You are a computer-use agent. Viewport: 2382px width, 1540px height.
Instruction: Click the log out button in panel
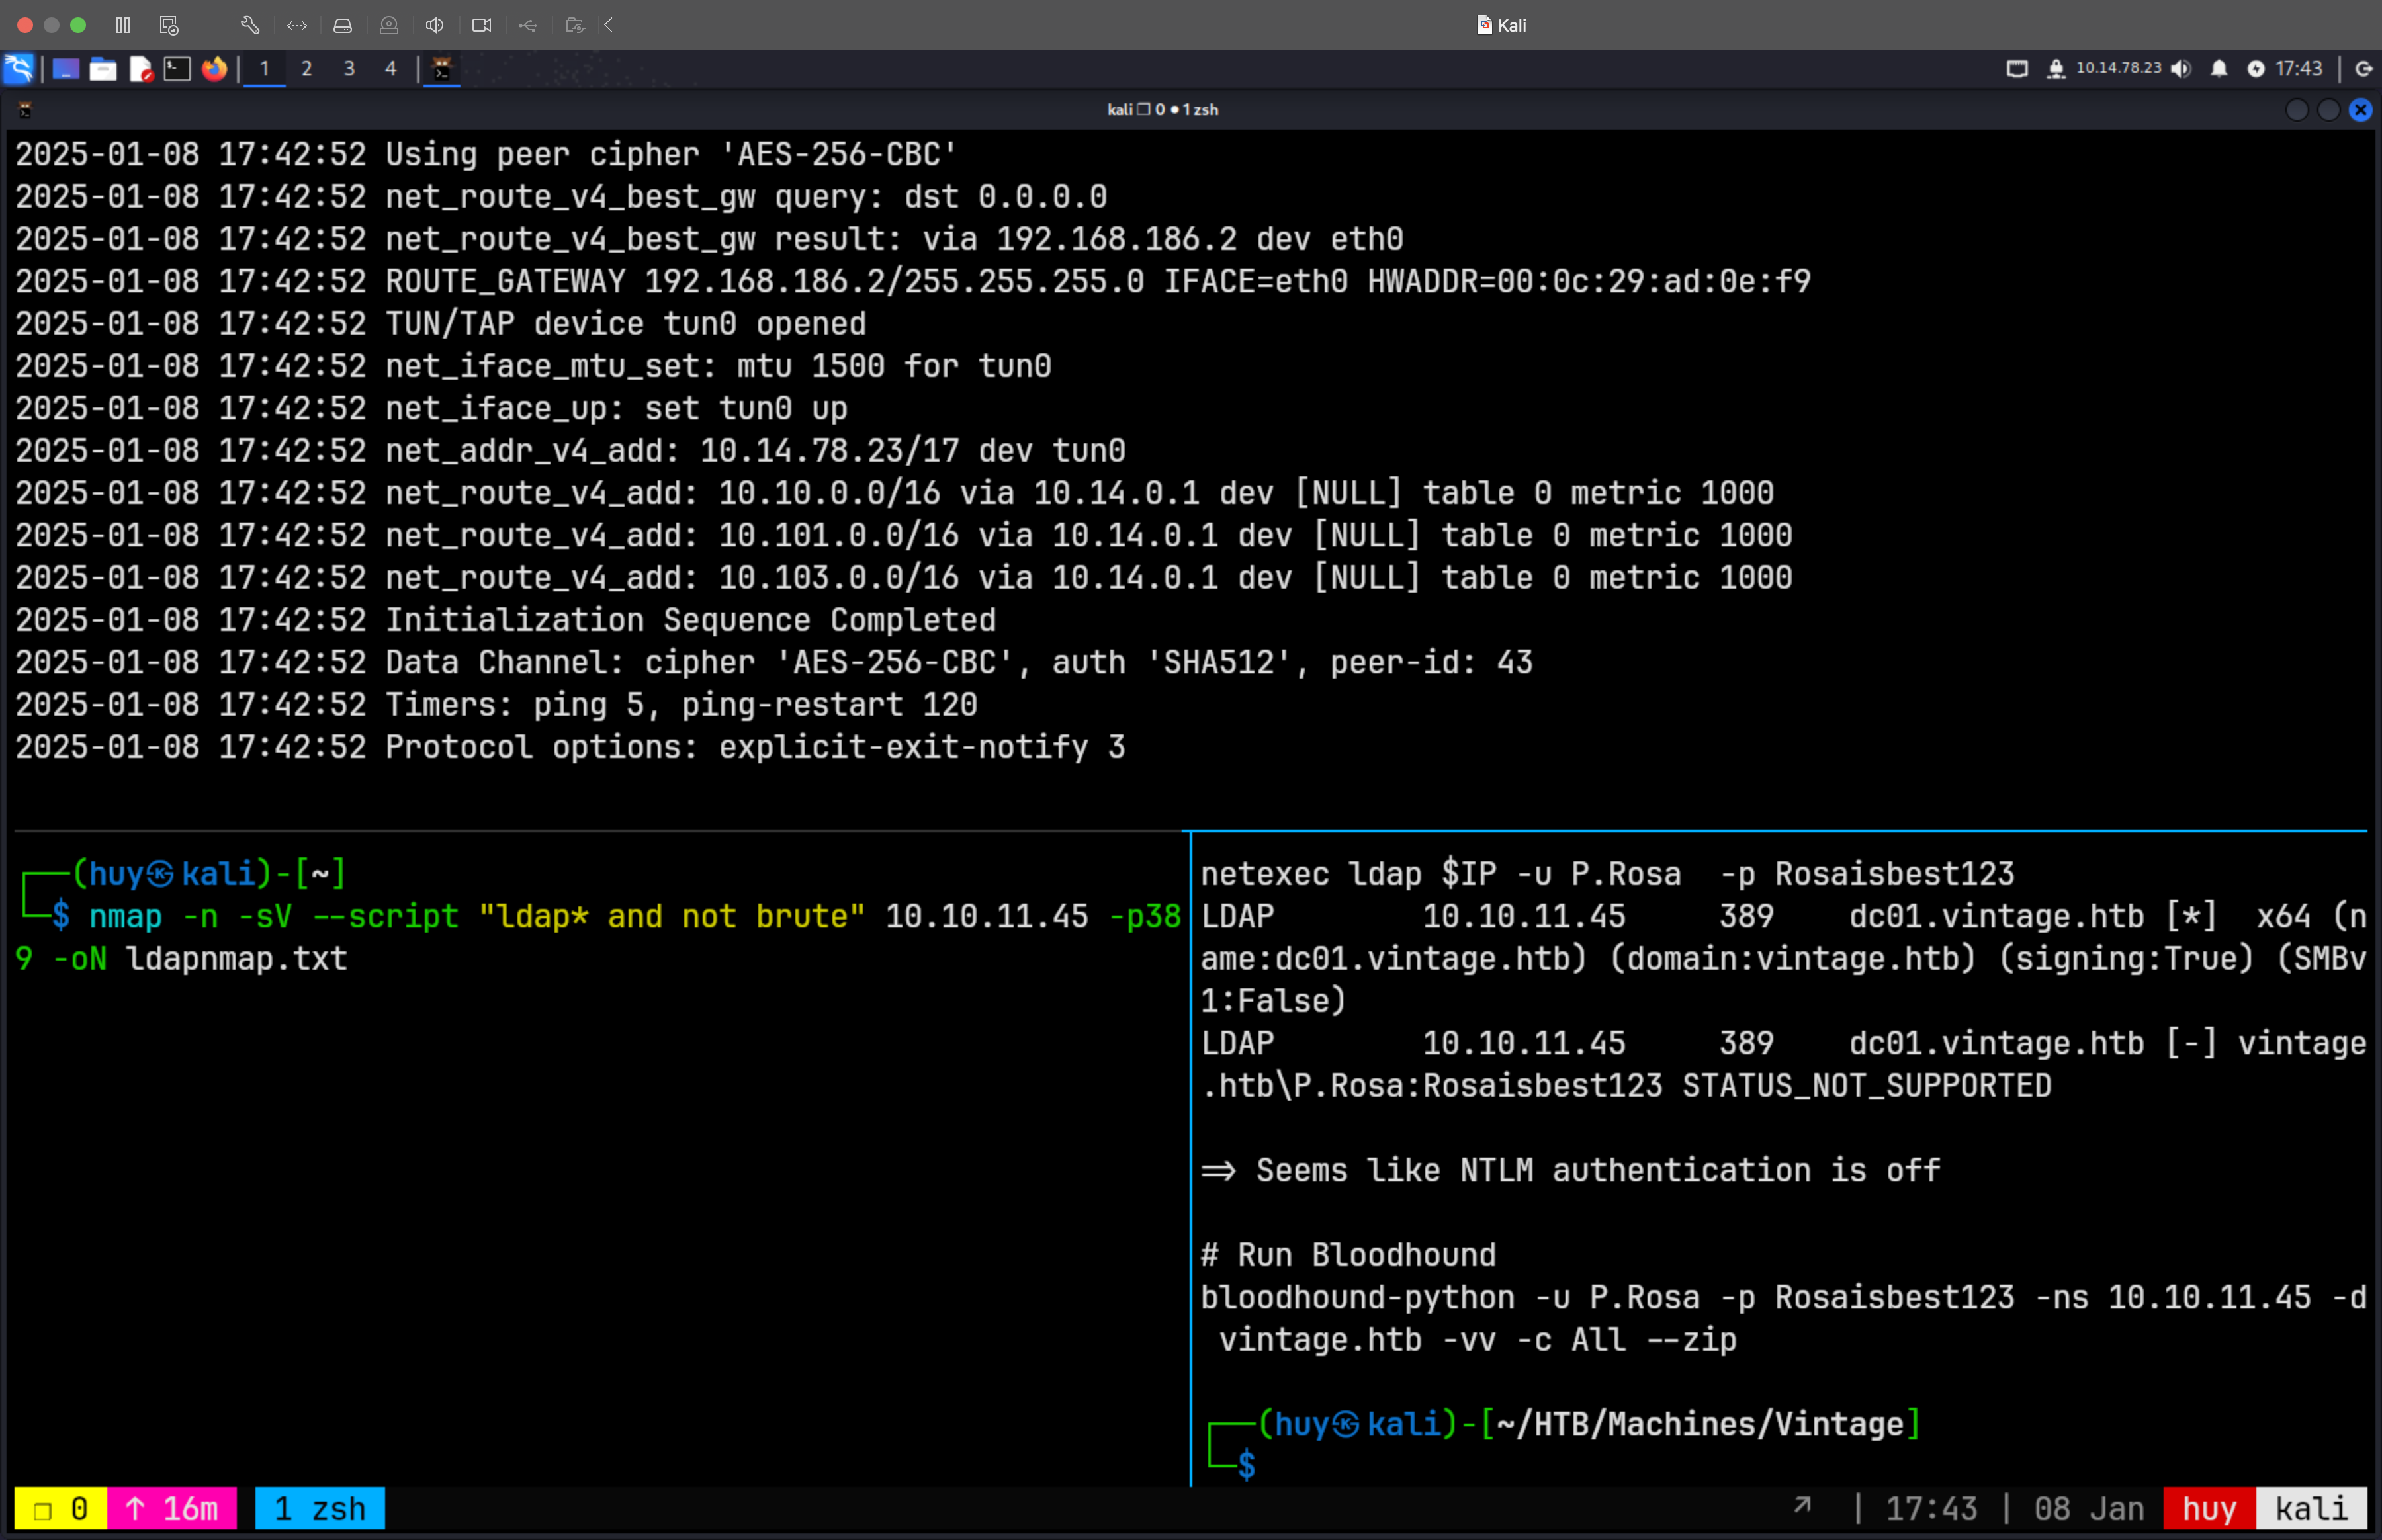click(2364, 68)
